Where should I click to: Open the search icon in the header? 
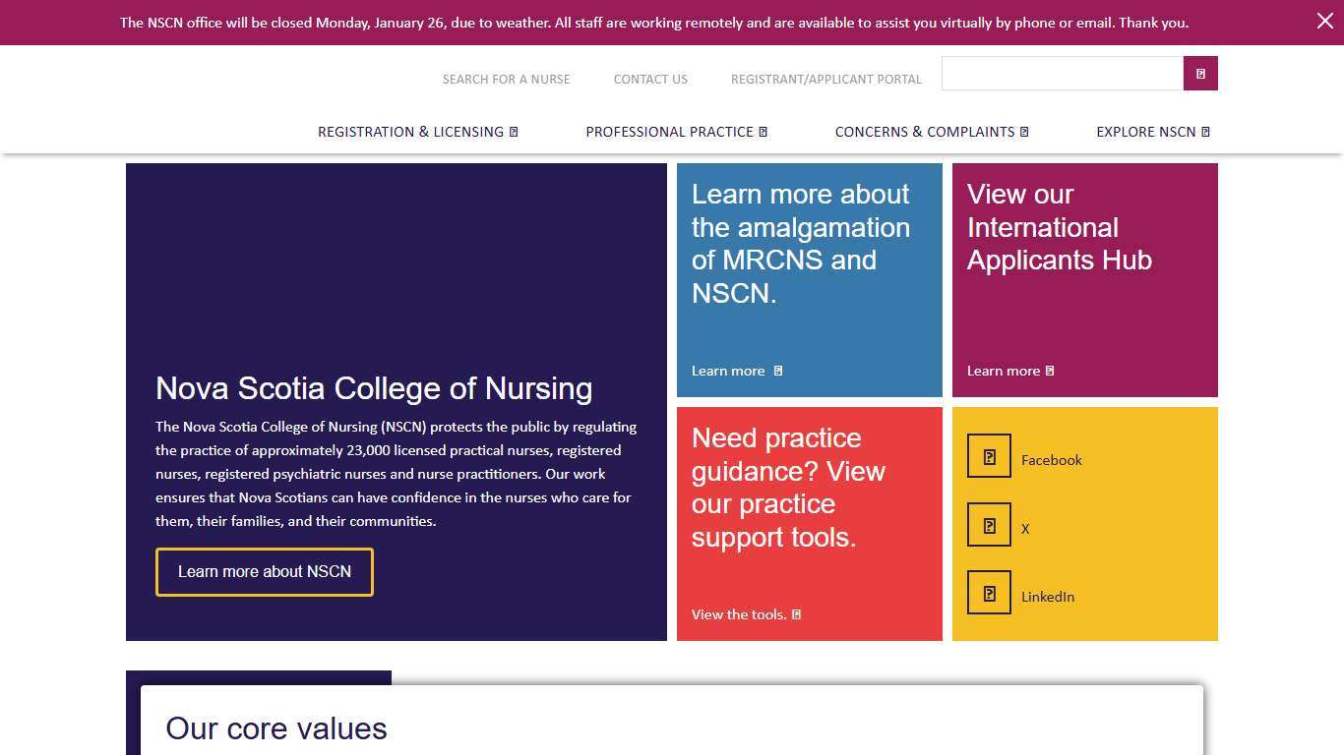[x=1199, y=73]
